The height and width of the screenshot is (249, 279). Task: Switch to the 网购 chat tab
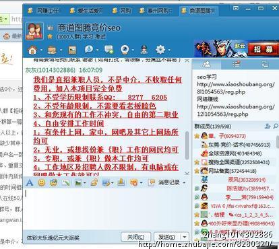[x=123, y=11]
